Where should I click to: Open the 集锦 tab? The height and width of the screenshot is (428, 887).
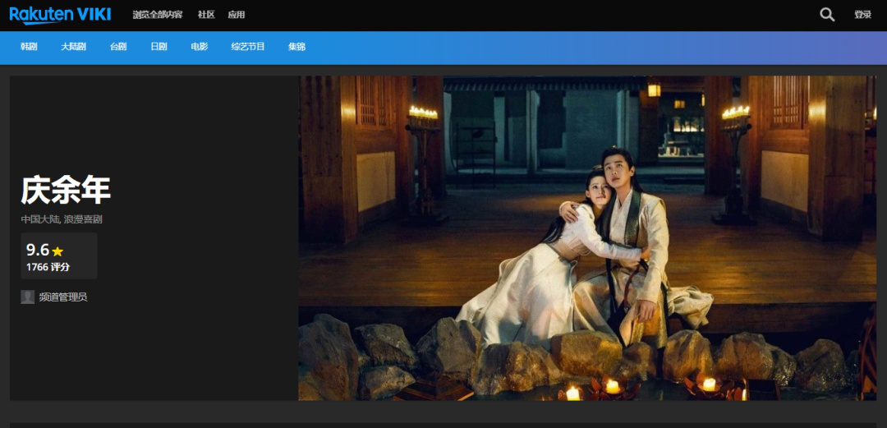click(296, 47)
